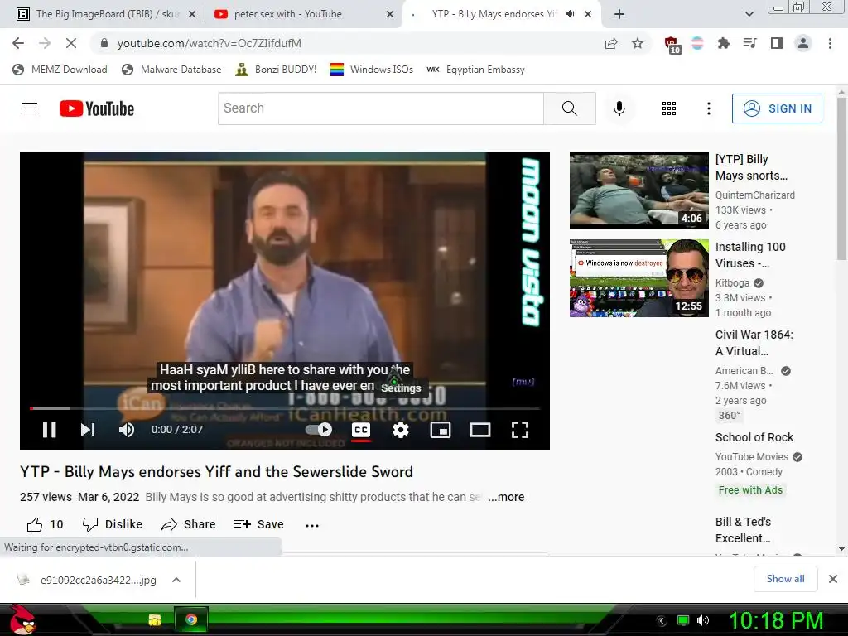Click the search magnifier button

[570, 108]
